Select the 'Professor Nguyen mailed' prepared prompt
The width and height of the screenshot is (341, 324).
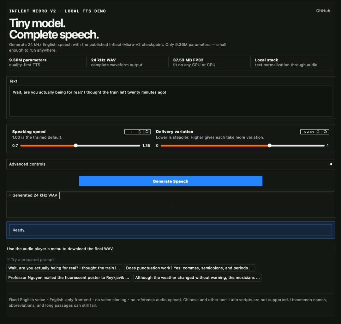[69, 278]
